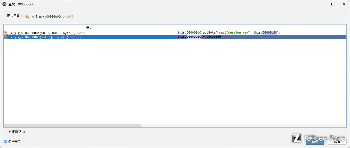Close the 查找 dialog
The image size is (350, 148).
click(344, 4)
